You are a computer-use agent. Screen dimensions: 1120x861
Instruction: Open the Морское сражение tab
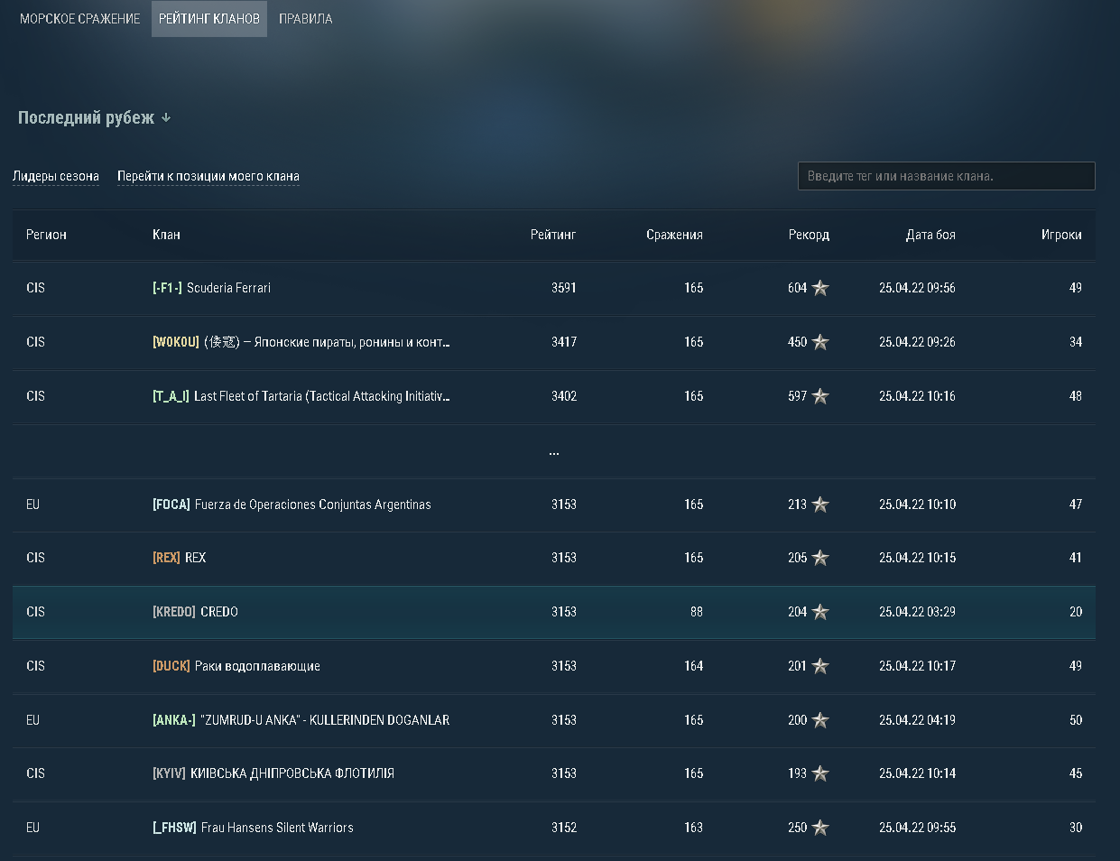pyautogui.click(x=80, y=19)
